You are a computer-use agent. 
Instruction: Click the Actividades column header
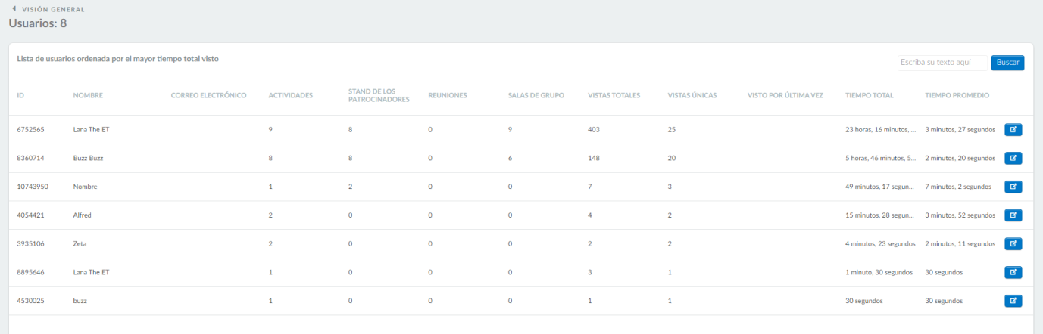pyautogui.click(x=291, y=95)
